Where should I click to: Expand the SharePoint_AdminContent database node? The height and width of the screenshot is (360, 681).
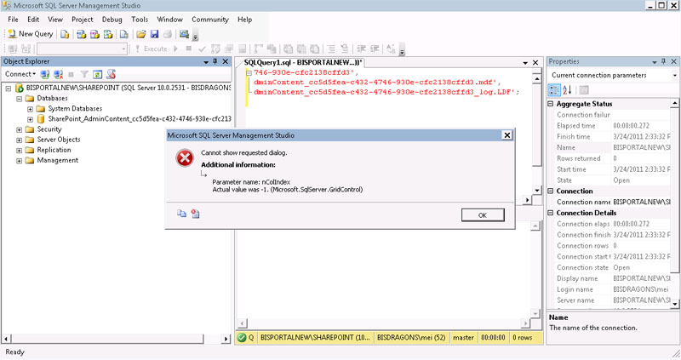click(x=30, y=119)
